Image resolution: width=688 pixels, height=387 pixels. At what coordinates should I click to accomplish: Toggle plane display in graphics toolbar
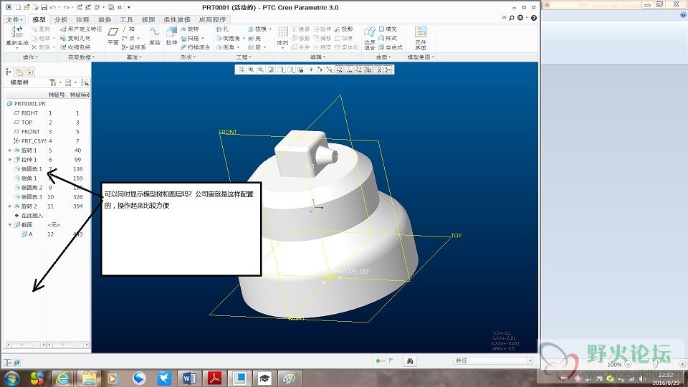(x=339, y=70)
